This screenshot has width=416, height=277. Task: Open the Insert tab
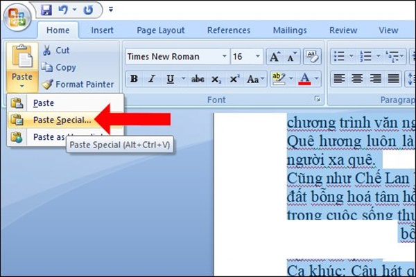point(102,30)
